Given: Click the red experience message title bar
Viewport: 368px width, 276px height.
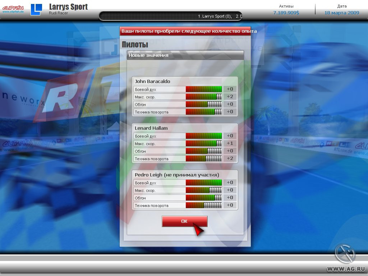Looking at the screenshot, I should 185,31.
